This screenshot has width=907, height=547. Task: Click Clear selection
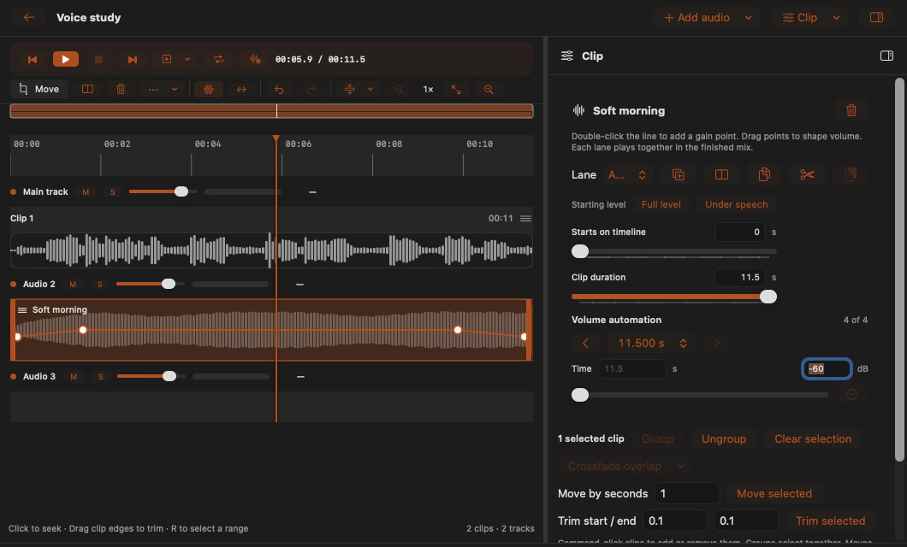813,439
